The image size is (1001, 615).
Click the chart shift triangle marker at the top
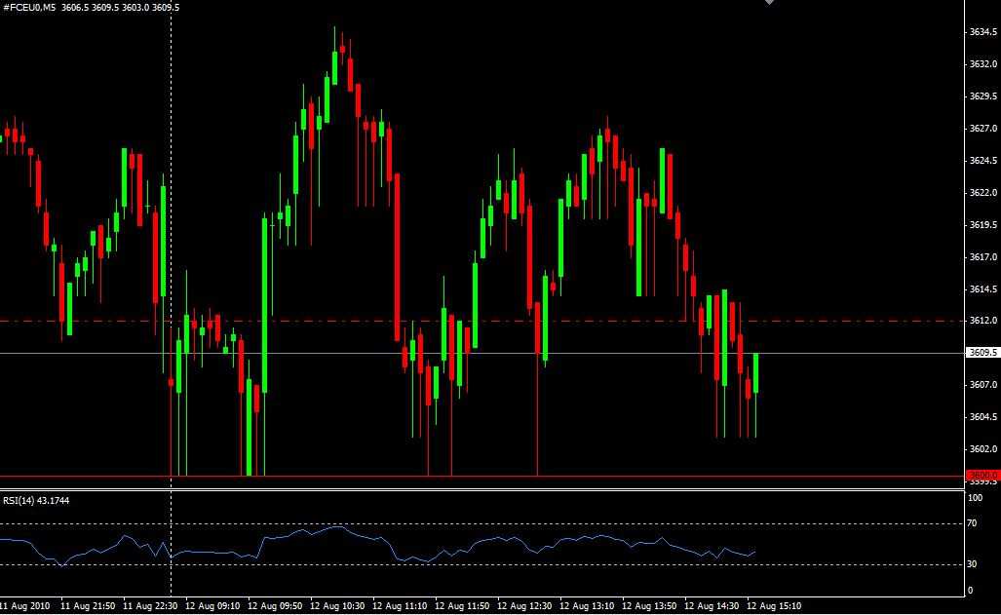pos(769,2)
